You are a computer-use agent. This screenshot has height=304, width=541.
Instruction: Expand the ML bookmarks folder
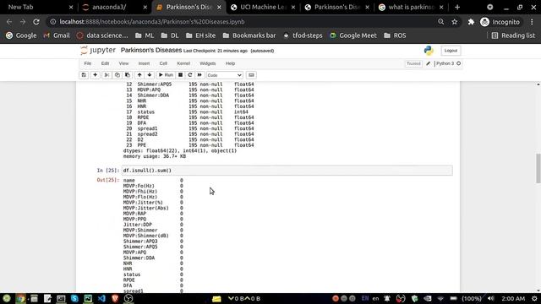tap(145, 35)
